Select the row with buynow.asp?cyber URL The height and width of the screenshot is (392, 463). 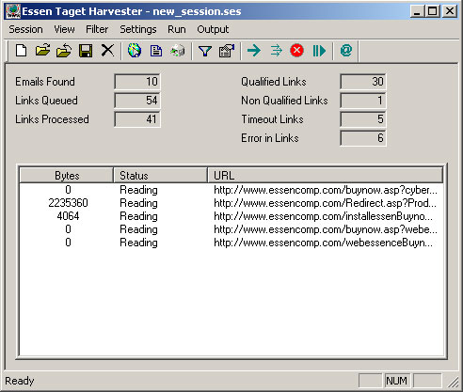point(231,190)
